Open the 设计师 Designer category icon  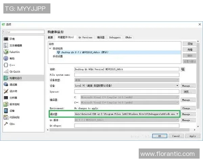(6, 91)
